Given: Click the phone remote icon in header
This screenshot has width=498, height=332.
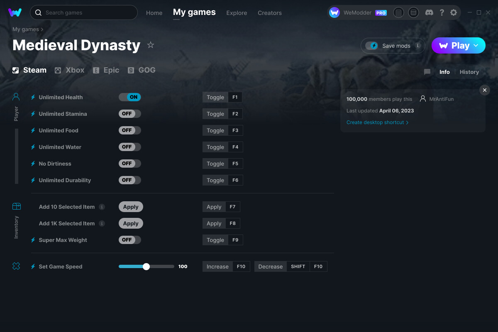Looking at the screenshot, I should pyautogui.click(x=398, y=12).
